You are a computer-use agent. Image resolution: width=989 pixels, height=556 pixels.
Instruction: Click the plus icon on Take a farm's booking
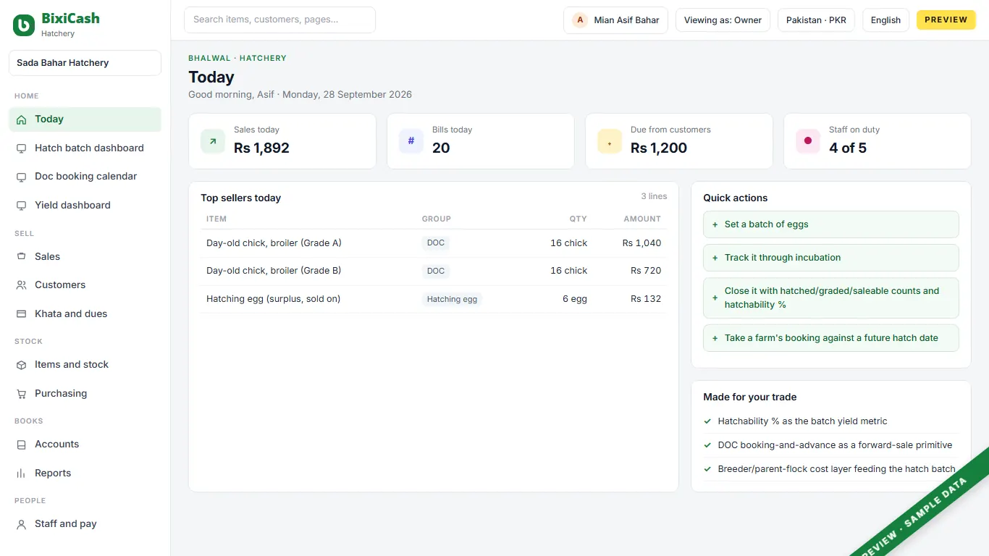click(x=715, y=338)
